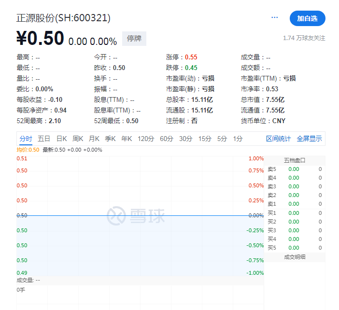Image resolution: width=339 pixels, height=310 pixels.
Task: Choose the 30分 interval tab
Action: (x=185, y=139)
